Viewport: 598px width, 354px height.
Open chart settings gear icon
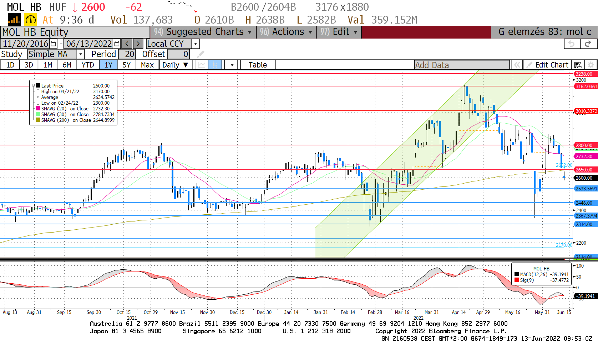591,65
